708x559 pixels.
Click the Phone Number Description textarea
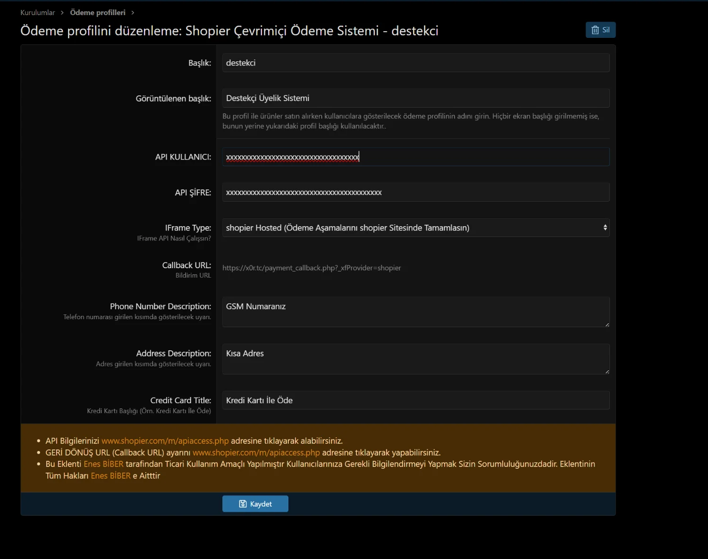(415, 312)
